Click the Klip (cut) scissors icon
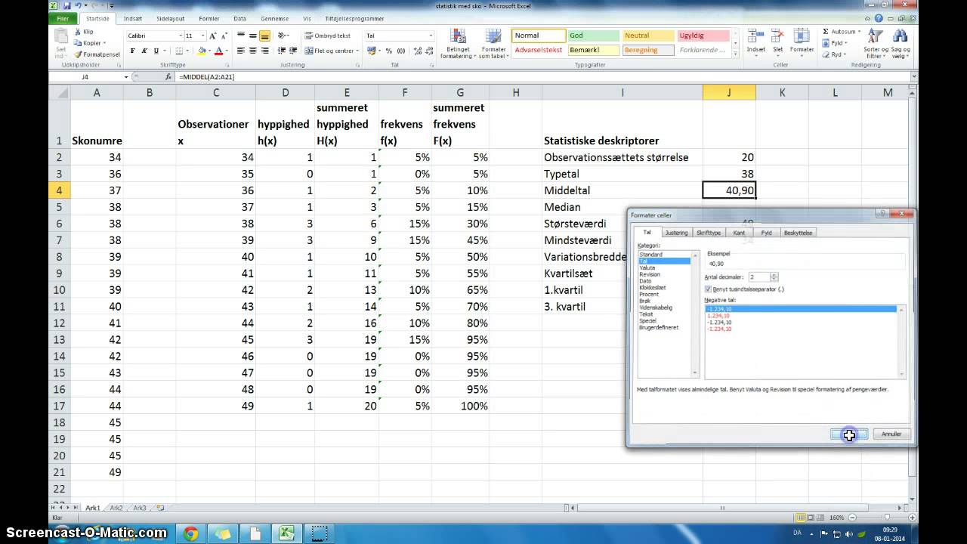This screenshot has height=544, width=967. (x=78, y=32)
